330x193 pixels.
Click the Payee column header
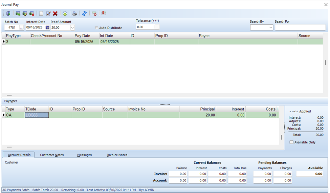pos(248,36)
